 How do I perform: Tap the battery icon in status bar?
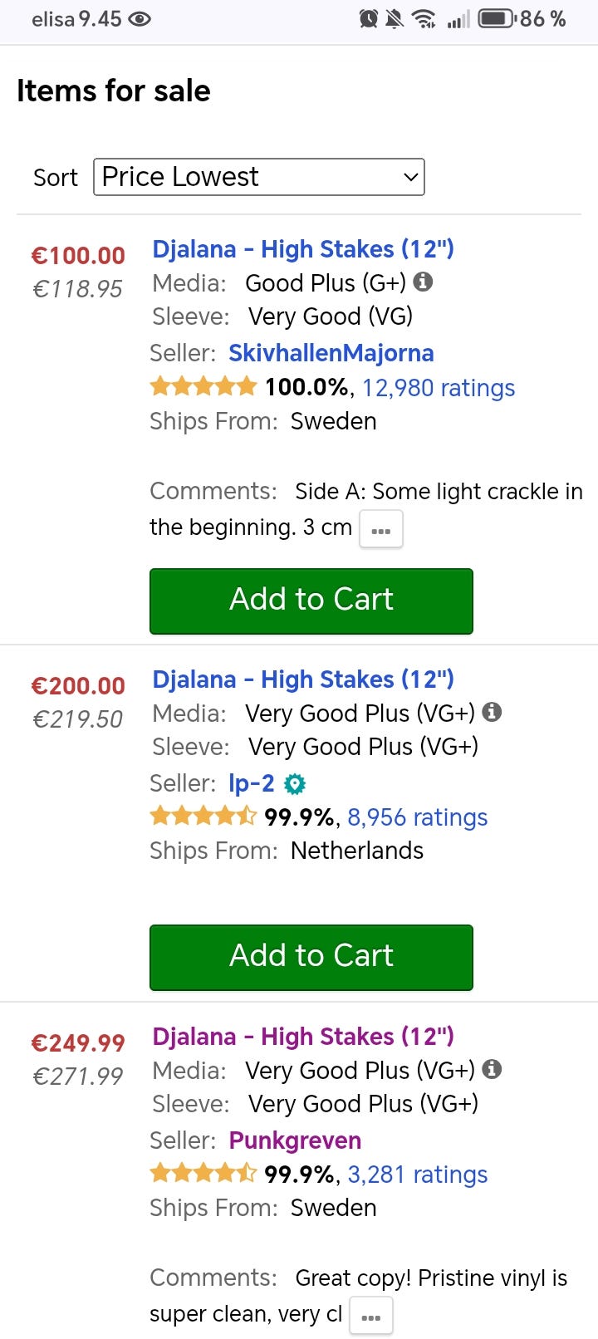pos(496,18)
